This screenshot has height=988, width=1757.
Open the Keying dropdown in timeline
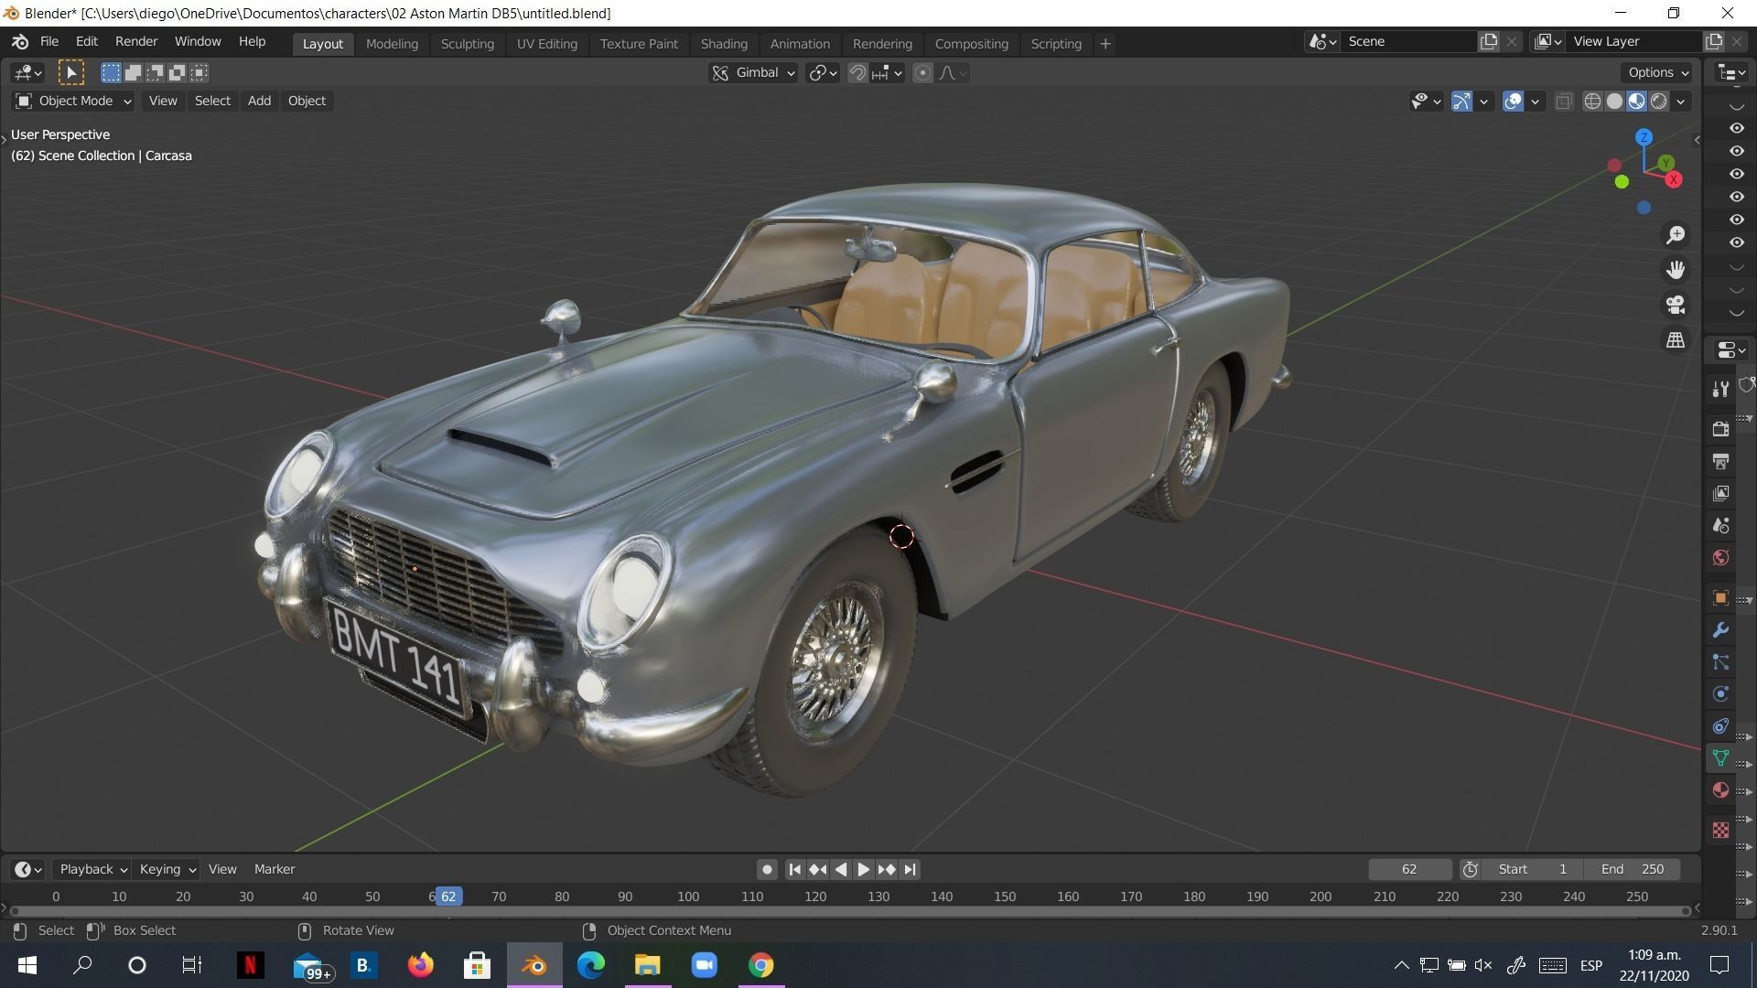pyautogui.click(x=167, y=869)
